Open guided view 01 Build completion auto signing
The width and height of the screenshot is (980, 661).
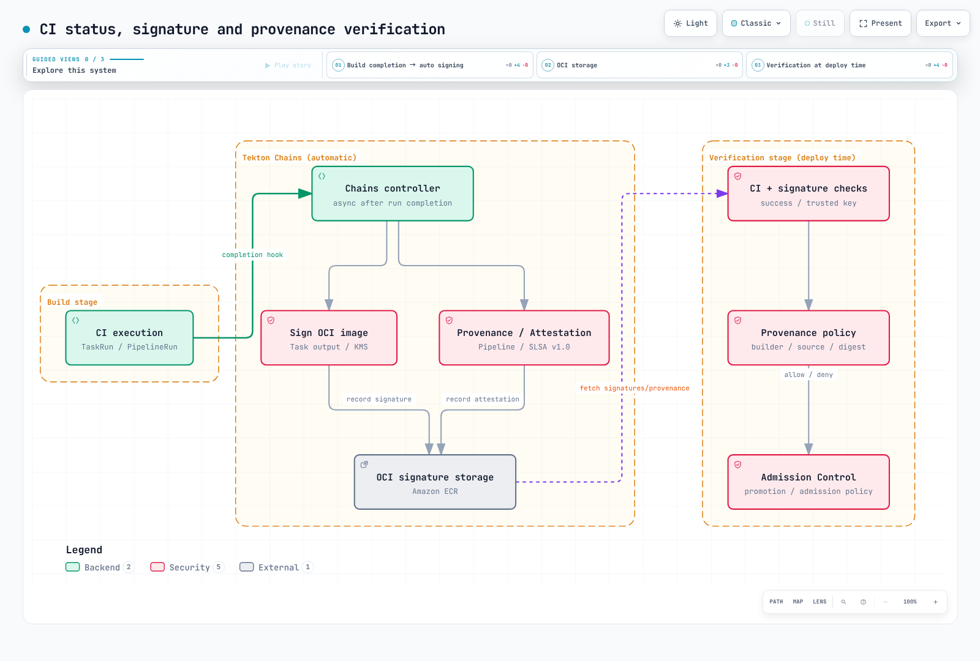(430, 65)
